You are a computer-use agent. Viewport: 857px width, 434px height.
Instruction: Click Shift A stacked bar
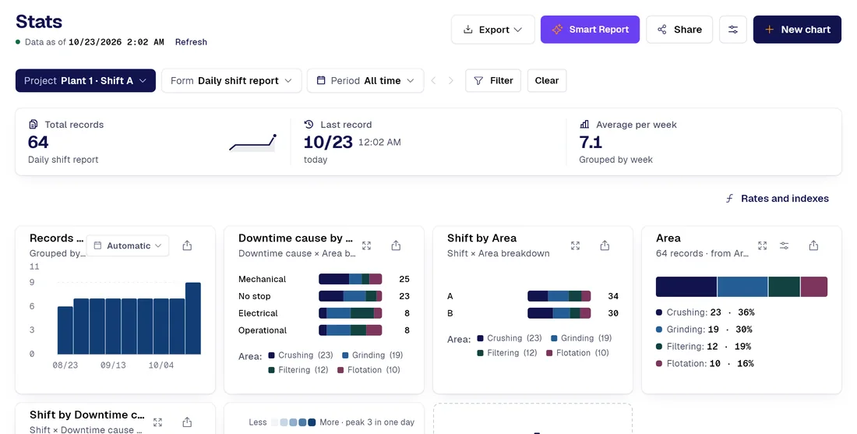[559, 296]
